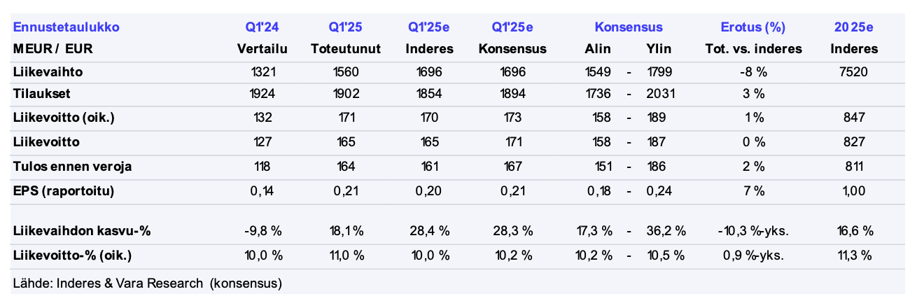Select the Liikevoitto-% (oik.) row label
Viewport: 917px width, 308px height.
72,255
